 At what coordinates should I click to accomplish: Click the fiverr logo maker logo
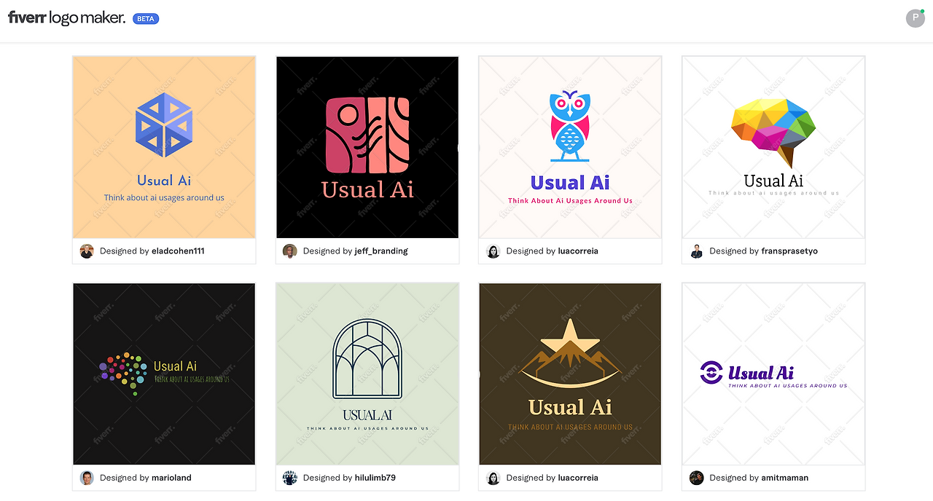tap(66, 18)
